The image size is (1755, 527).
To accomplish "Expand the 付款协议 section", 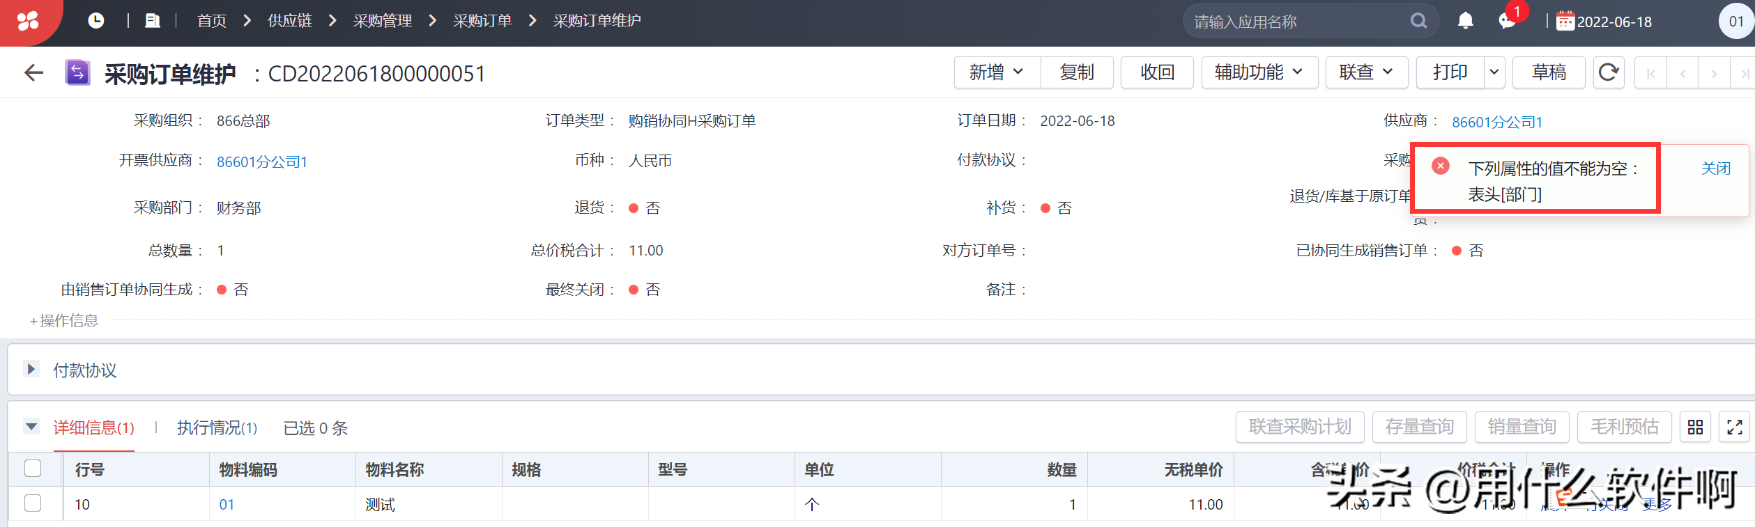I will click(31, 369).
